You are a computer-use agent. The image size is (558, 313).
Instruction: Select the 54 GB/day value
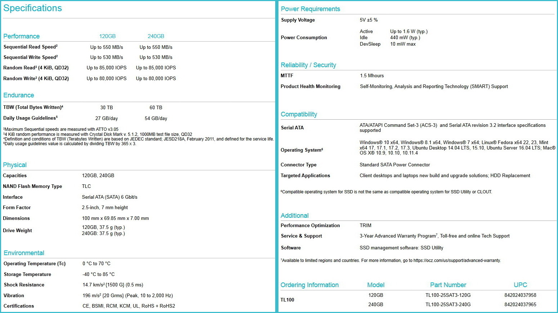156,118
